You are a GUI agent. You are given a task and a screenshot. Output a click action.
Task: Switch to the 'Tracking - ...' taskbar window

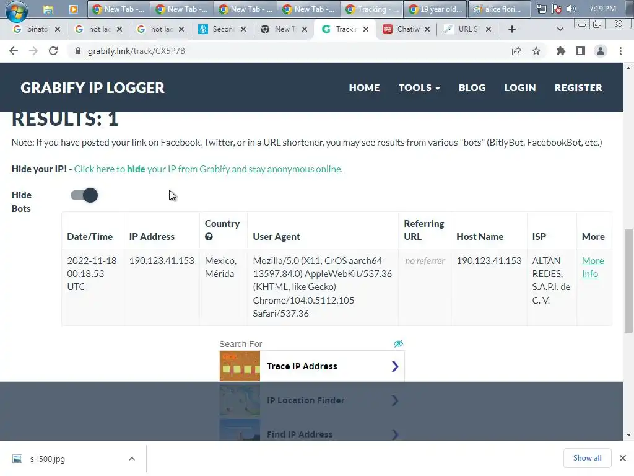click(x=372, y=9)
